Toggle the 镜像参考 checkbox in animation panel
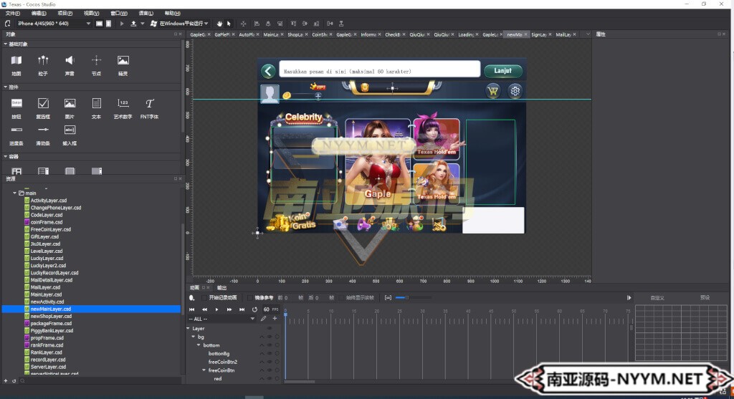 click(x=249, y=297)
